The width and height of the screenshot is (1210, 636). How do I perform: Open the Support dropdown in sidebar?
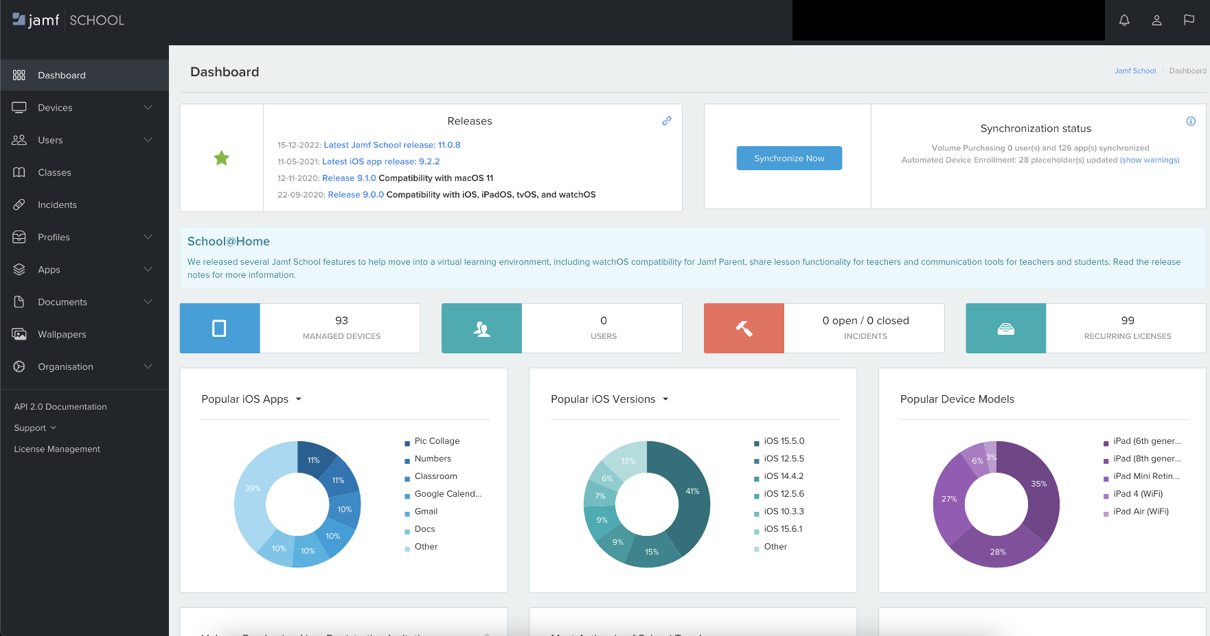tap(35, 428)
